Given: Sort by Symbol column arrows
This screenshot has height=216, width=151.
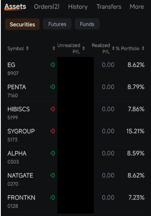Looking at the screenshot, I should point(27,48).
